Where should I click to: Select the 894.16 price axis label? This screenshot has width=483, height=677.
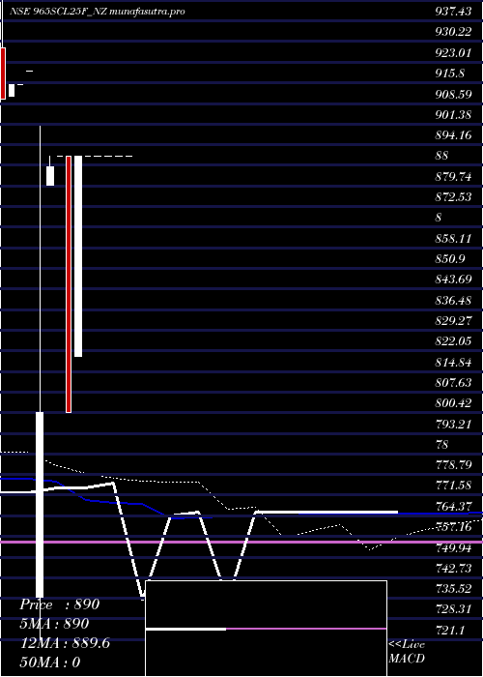[x=453, y=135]
